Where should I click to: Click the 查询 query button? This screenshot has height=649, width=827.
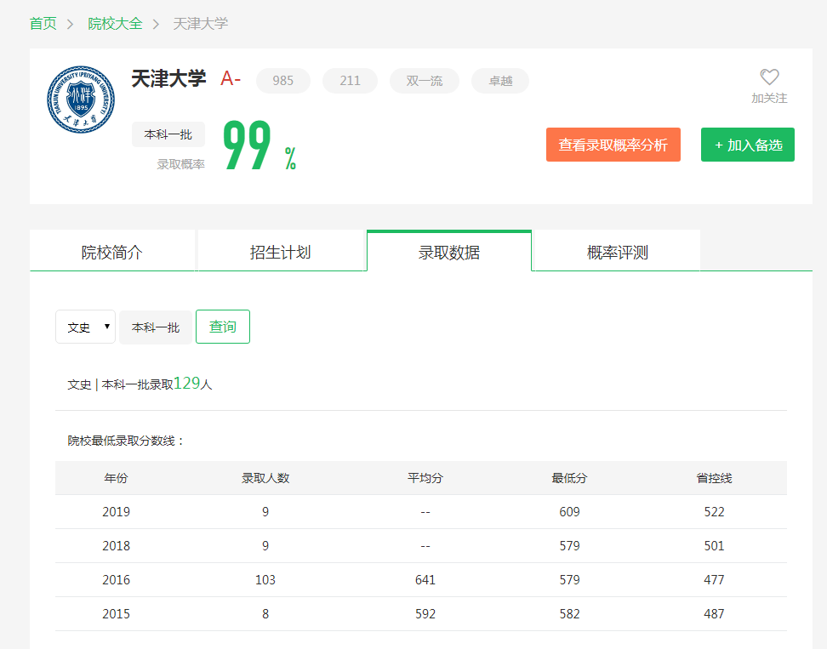click(223, 327)
